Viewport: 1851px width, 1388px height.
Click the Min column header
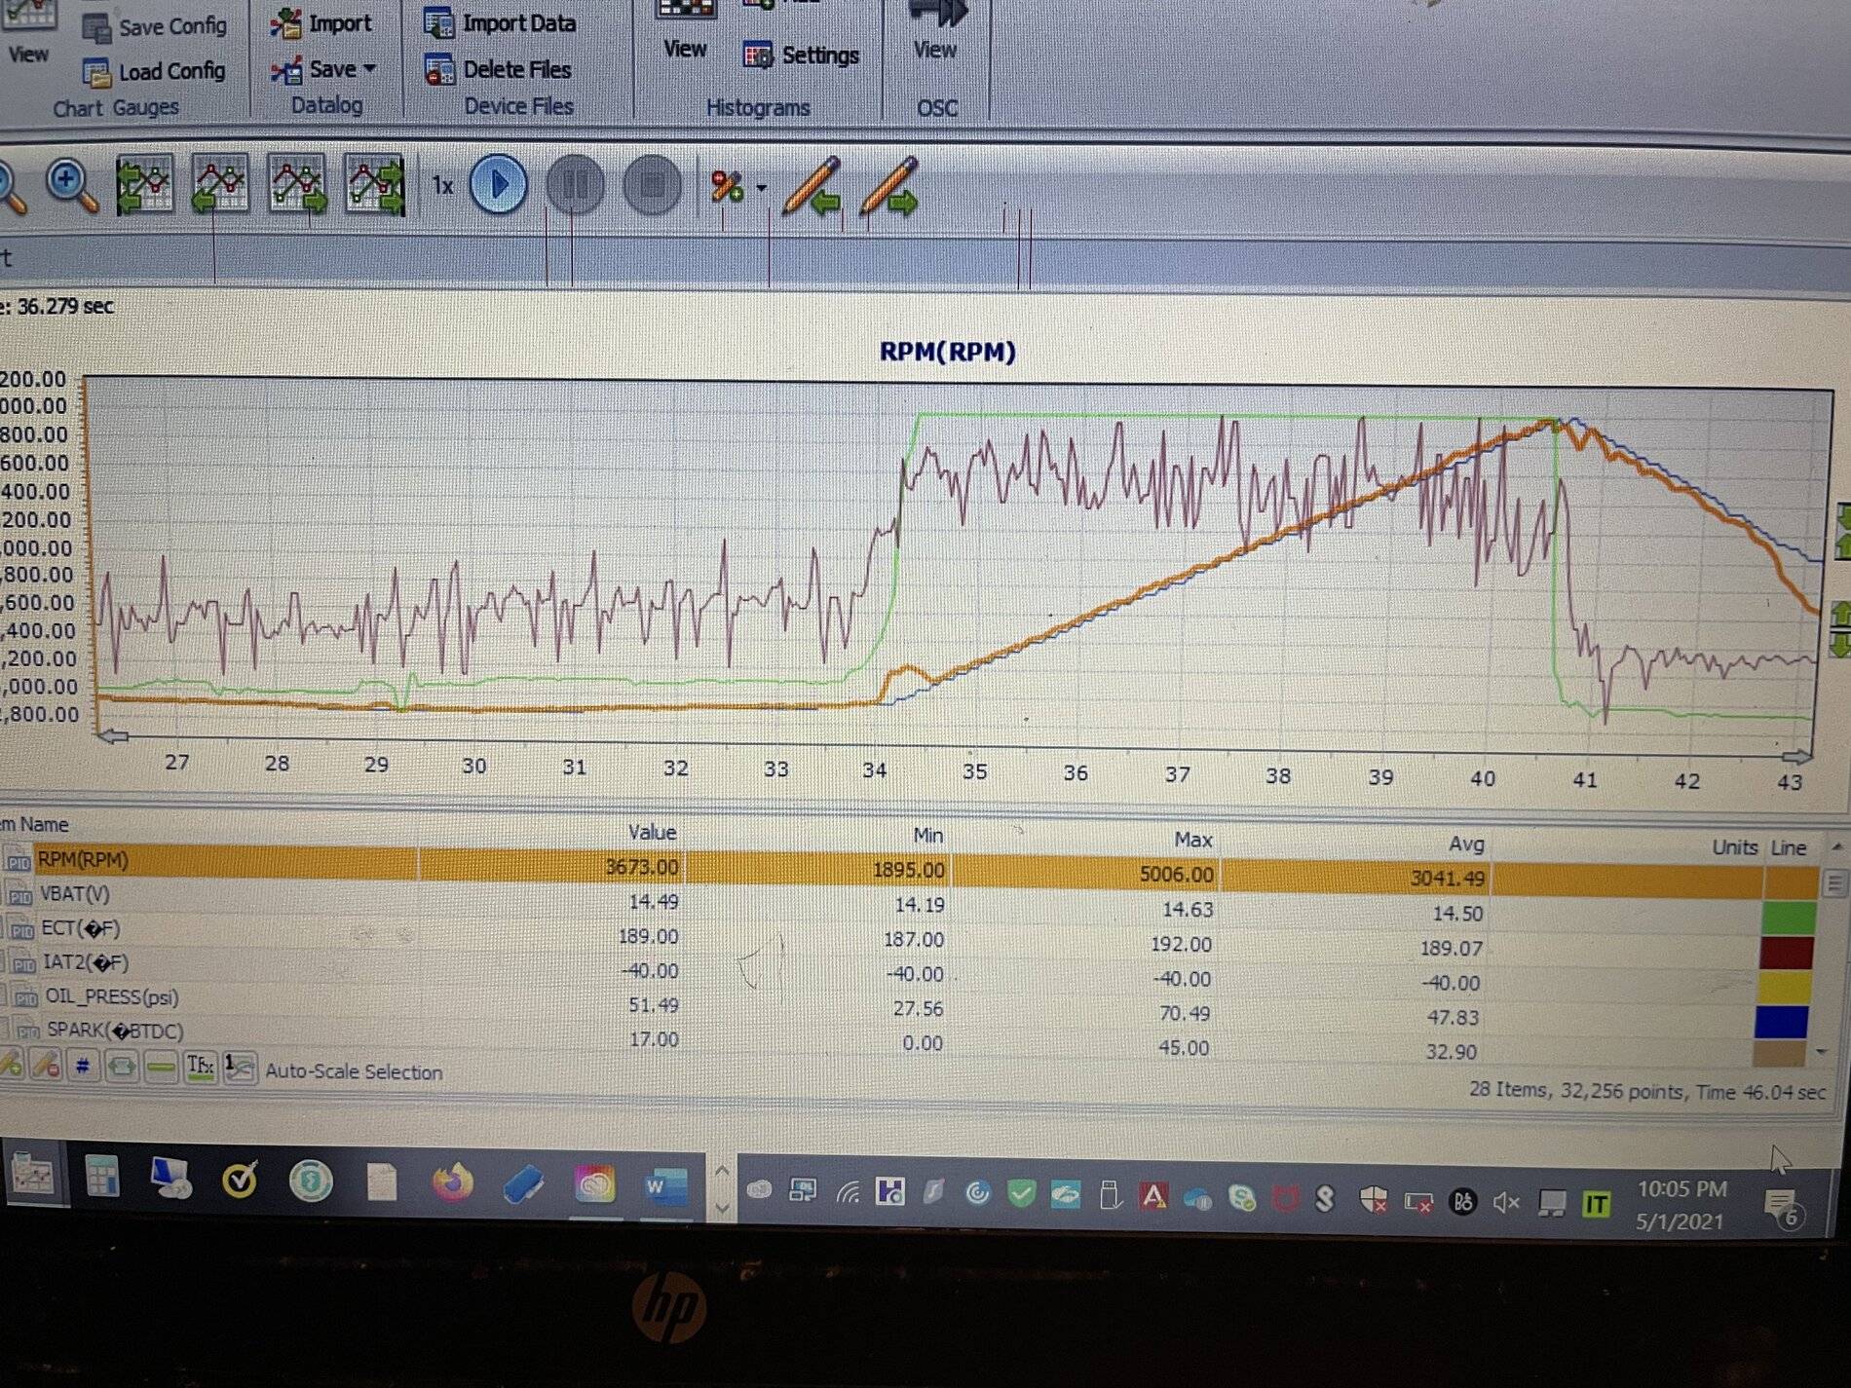(927, 836)
